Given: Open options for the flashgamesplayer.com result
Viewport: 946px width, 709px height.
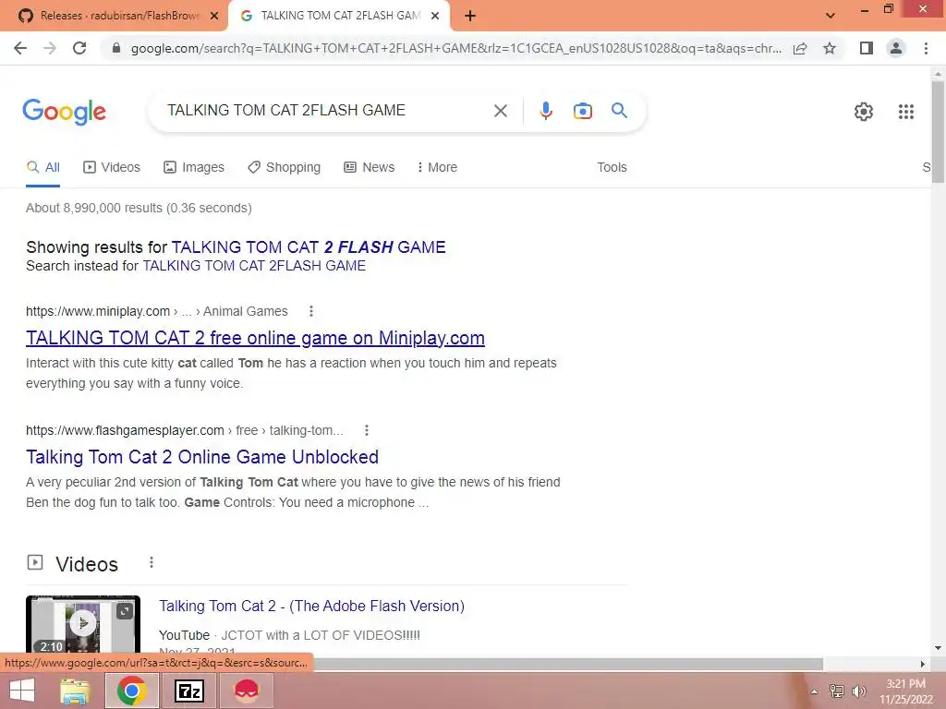Looking at the screenshot, I should (366, 430).
